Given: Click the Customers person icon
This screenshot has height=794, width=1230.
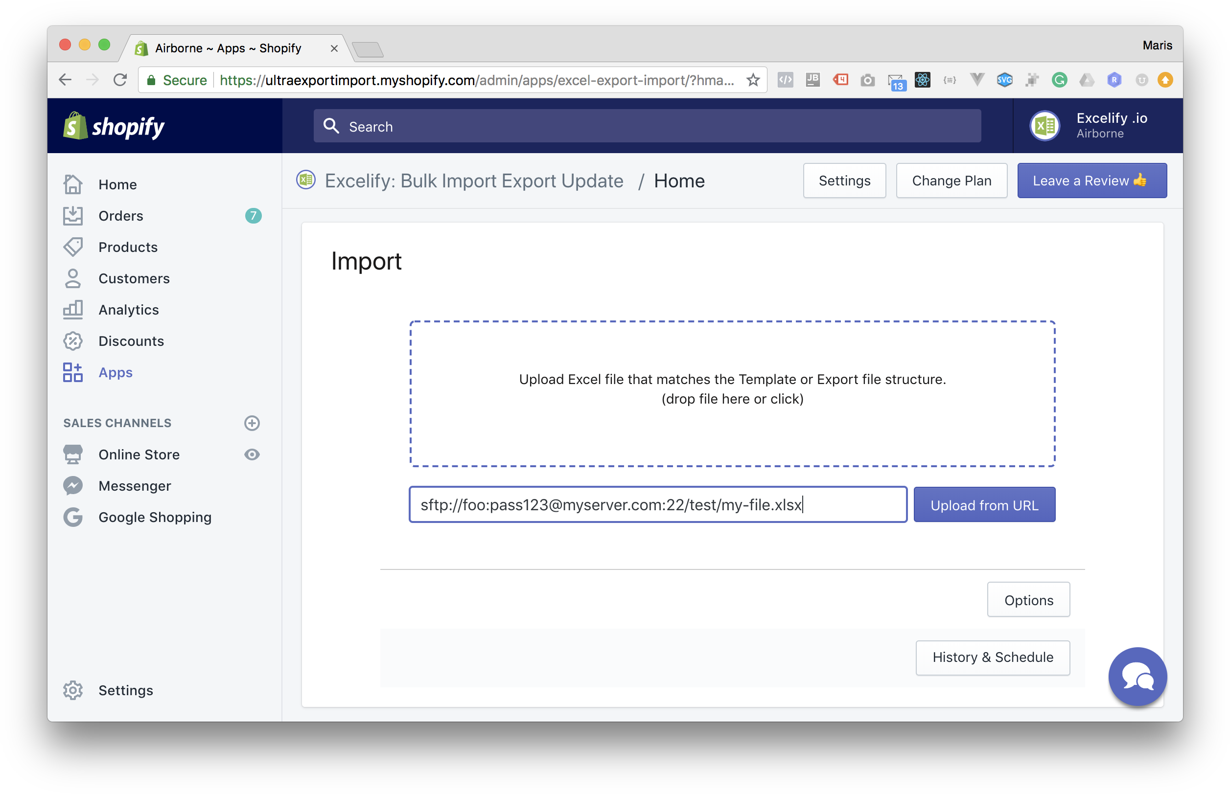Looking at the screenshot, I should (x=73, y=278).
